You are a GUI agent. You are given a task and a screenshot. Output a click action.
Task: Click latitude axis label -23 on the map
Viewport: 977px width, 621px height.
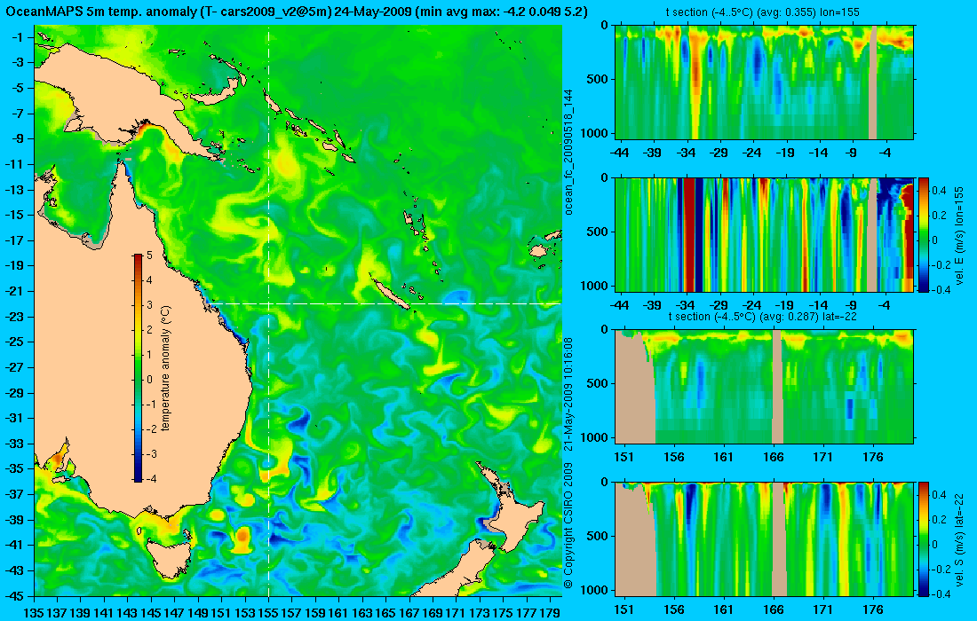tap(15, 317)
